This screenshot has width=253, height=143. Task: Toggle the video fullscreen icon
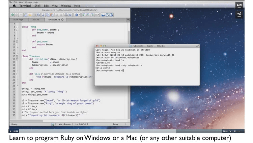230,131
